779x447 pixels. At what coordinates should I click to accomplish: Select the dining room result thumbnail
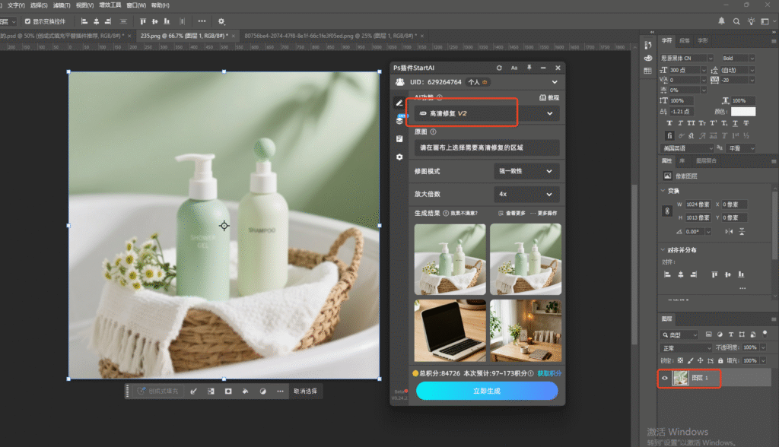pos(526,331)
